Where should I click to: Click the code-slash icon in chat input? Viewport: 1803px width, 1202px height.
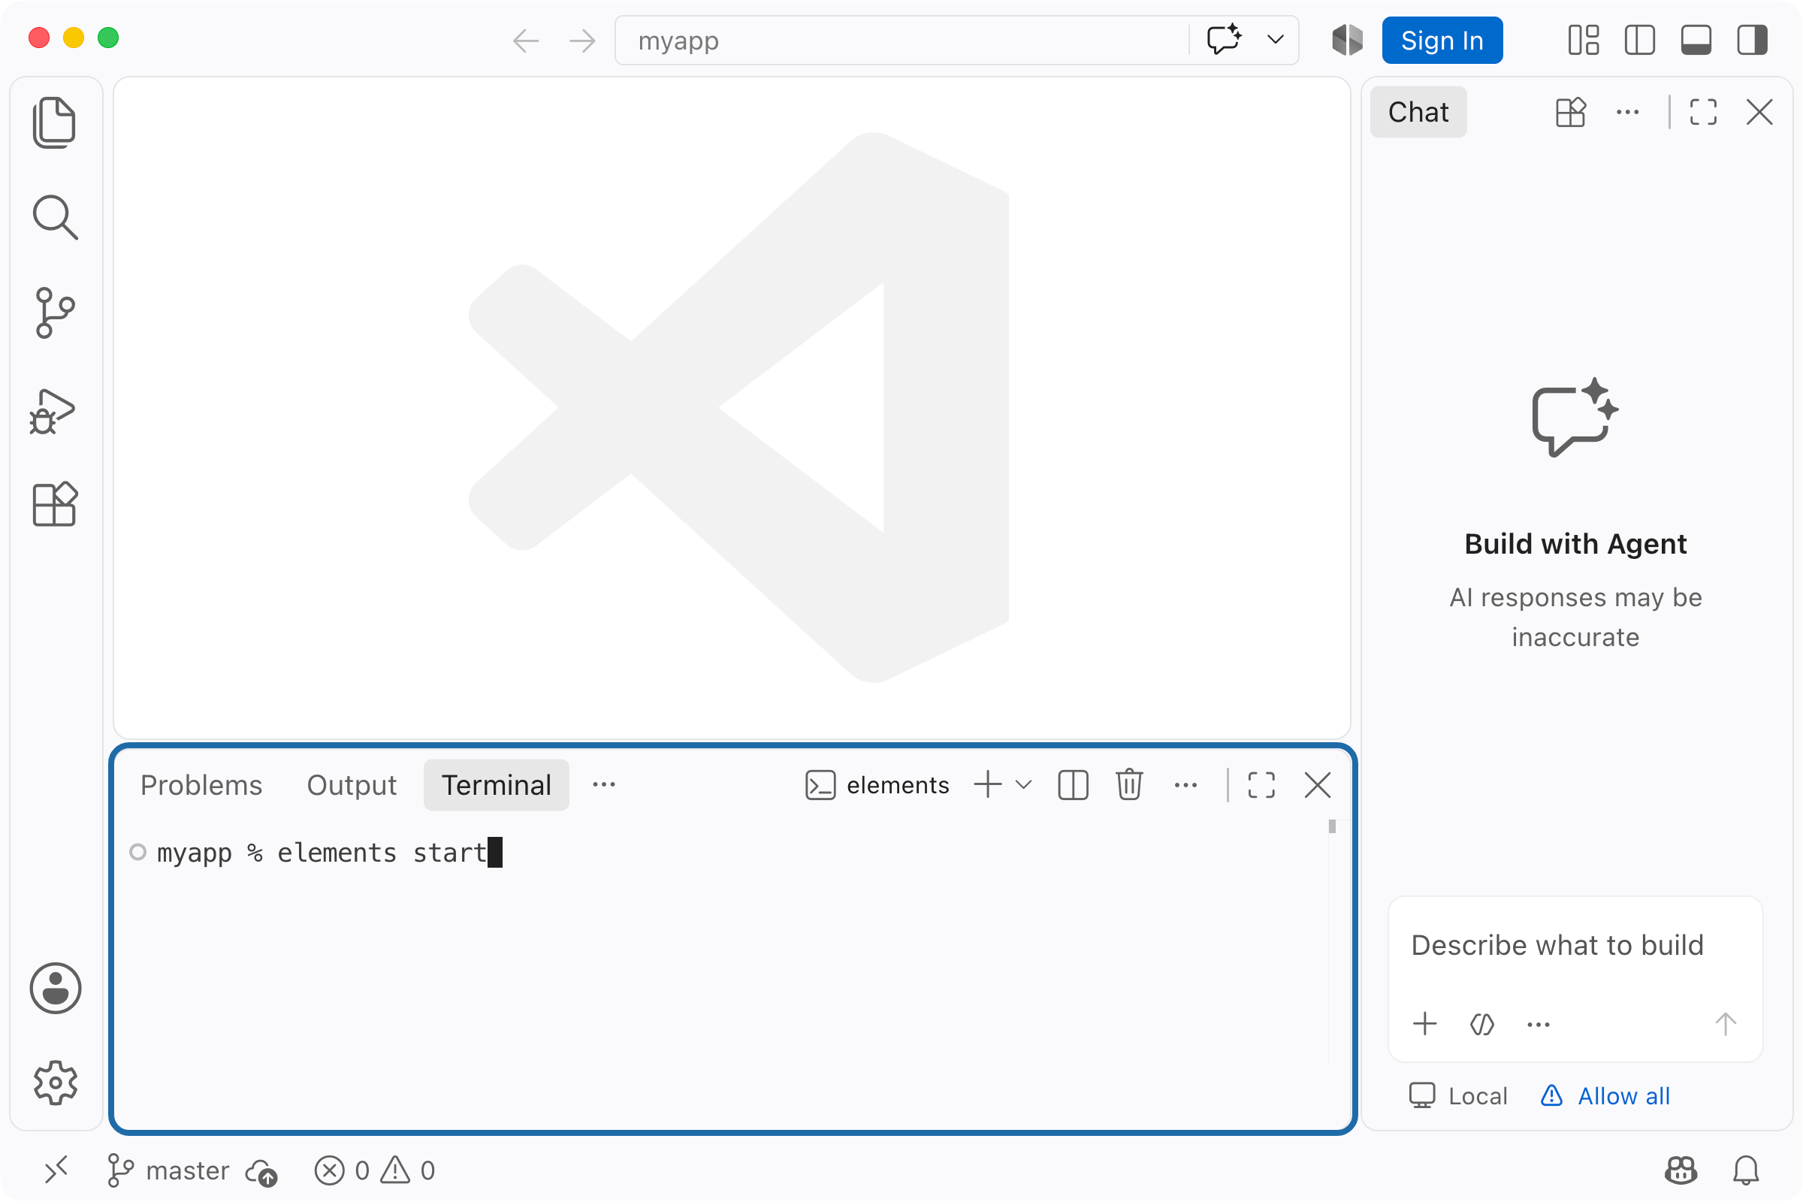coord(1481,1025)
